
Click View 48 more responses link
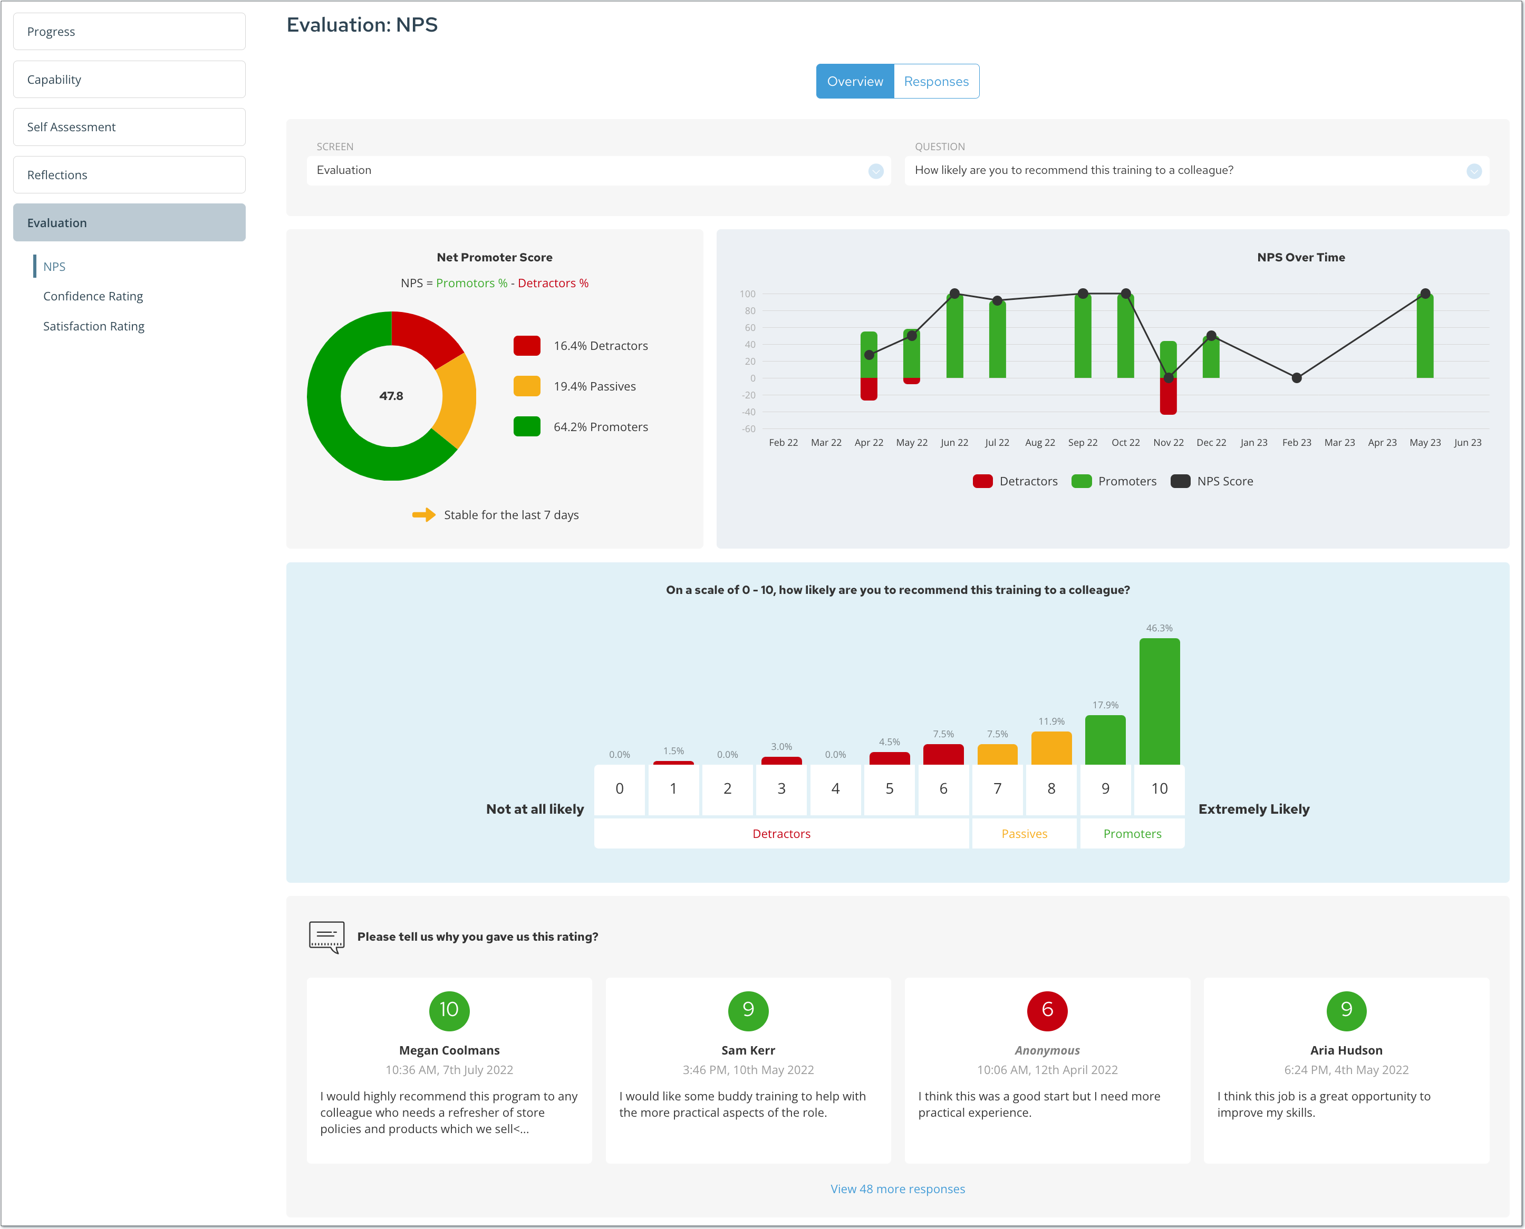click(x=897, y=1188)
